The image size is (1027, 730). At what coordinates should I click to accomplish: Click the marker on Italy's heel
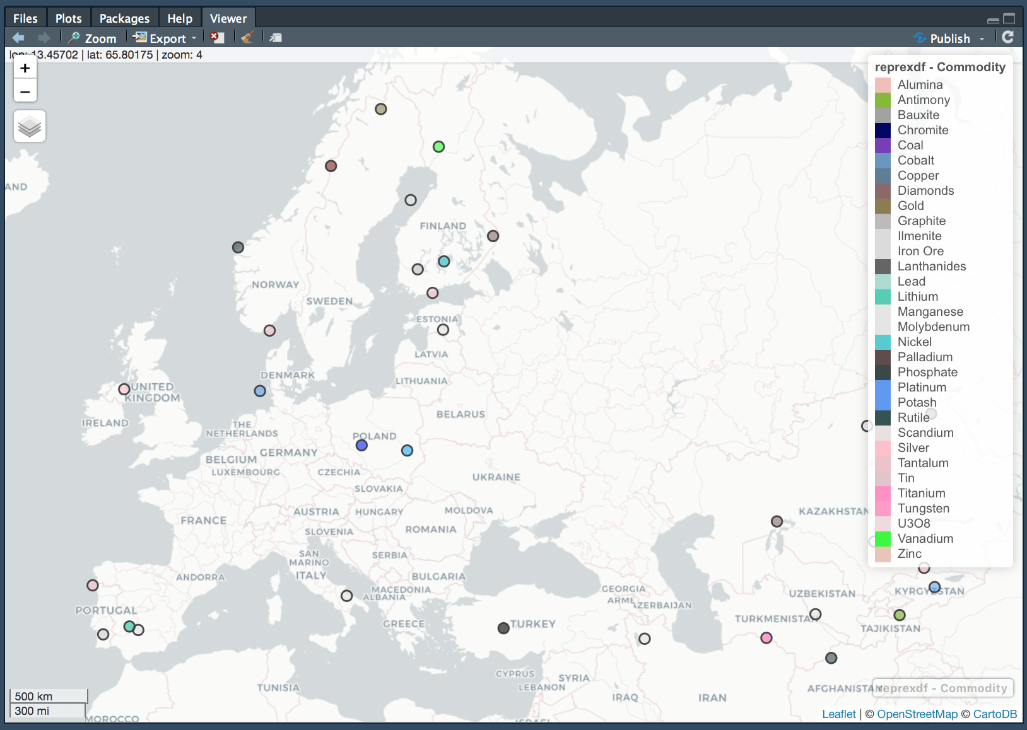click(346, 596)
